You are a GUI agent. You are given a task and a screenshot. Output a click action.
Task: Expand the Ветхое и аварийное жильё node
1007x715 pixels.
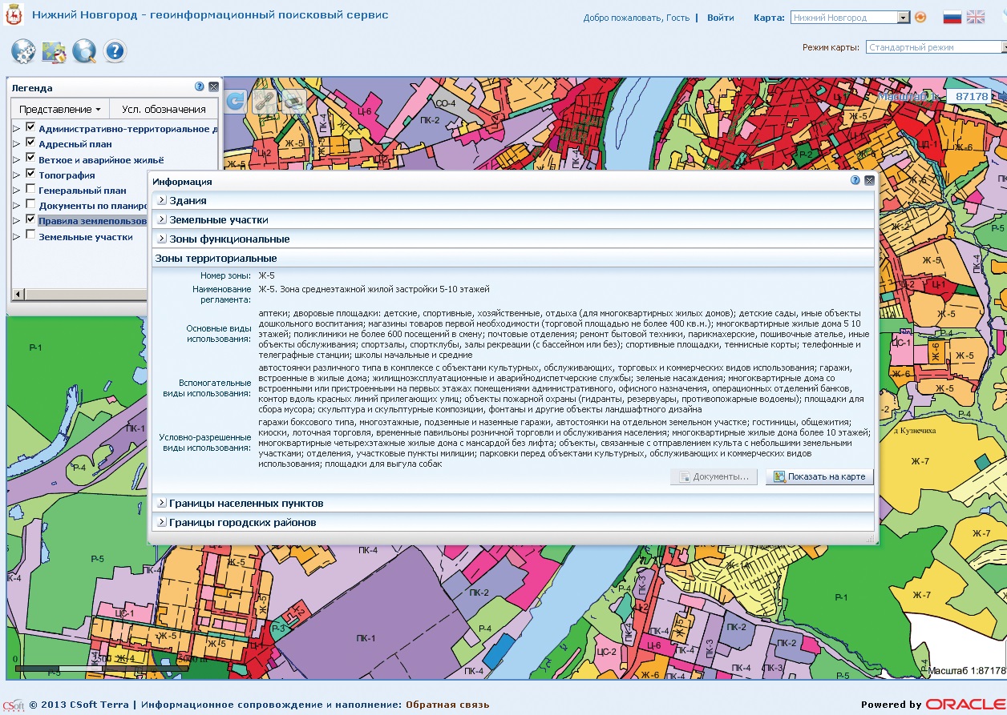[x=17, y=159]
